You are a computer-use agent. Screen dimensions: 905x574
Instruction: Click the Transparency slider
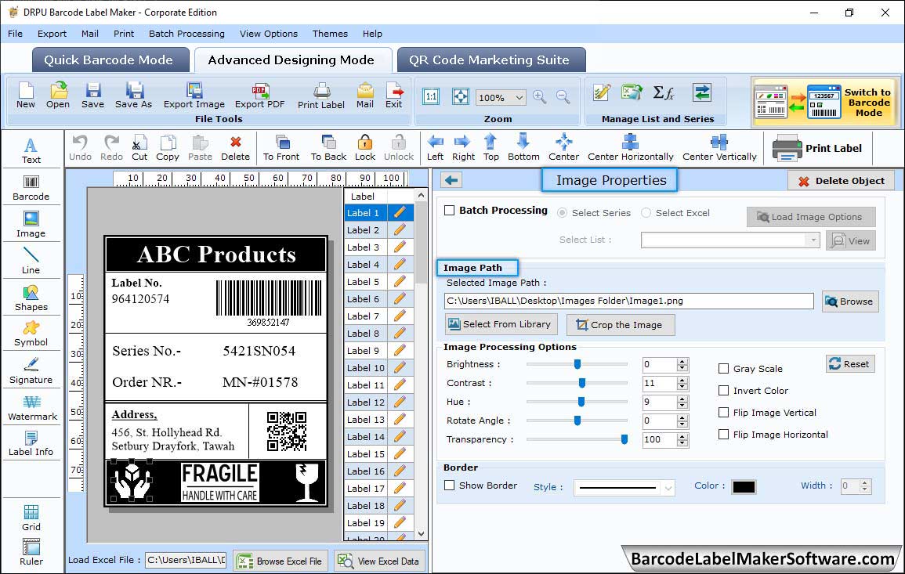point(577,439)
